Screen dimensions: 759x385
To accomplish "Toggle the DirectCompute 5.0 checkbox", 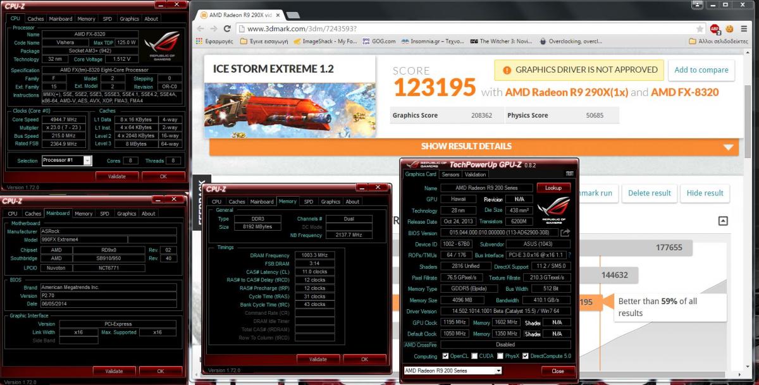I will point(525,356).
